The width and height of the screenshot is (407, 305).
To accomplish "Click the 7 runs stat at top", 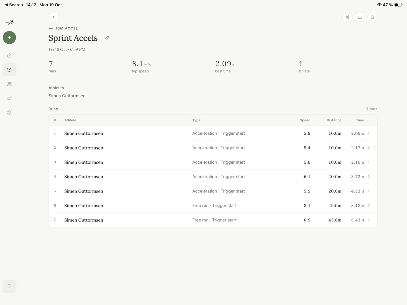I will (52, 66).
